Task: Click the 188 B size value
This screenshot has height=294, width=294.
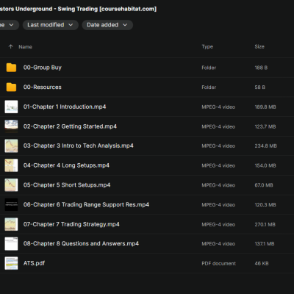Action: click(x=261, y=68)
